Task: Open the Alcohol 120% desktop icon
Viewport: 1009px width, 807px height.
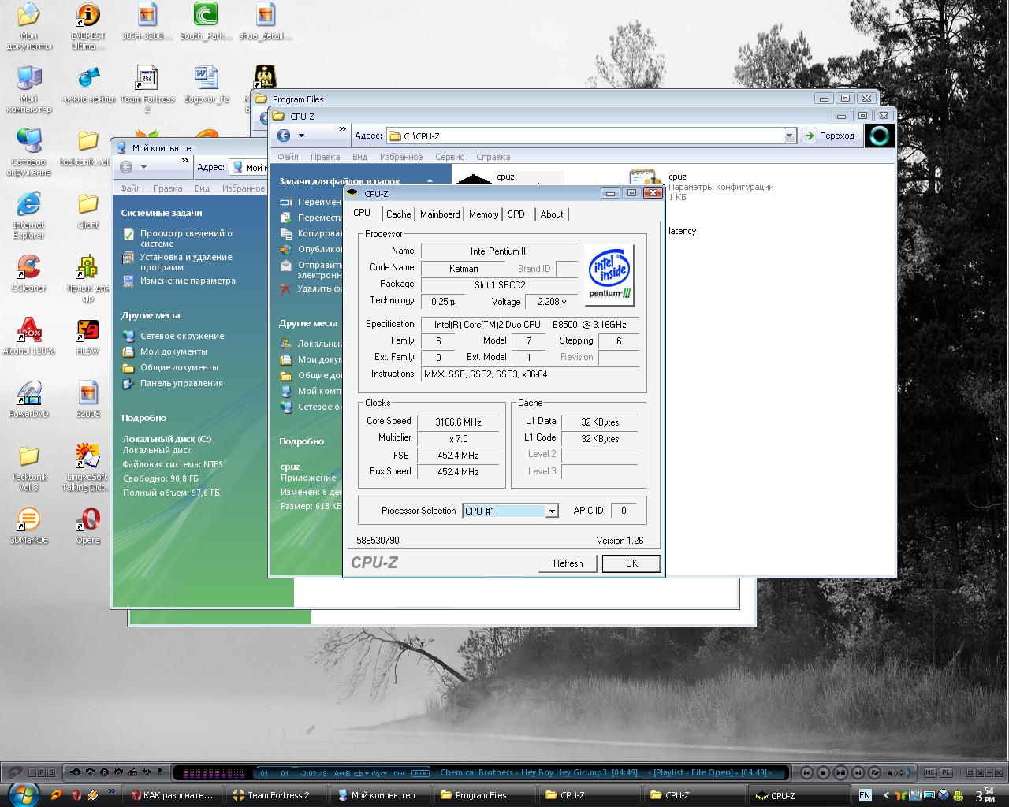Action: (28, 331)
